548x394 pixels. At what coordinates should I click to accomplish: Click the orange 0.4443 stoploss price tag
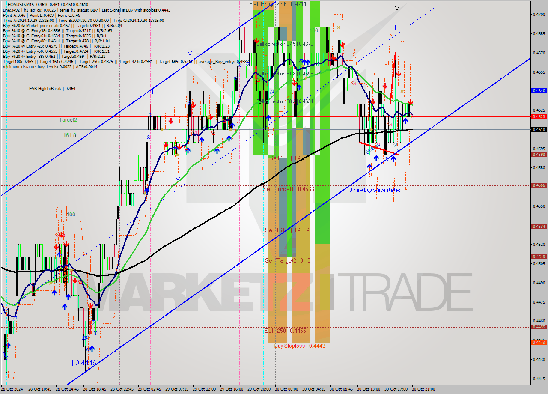click(539, 342)
